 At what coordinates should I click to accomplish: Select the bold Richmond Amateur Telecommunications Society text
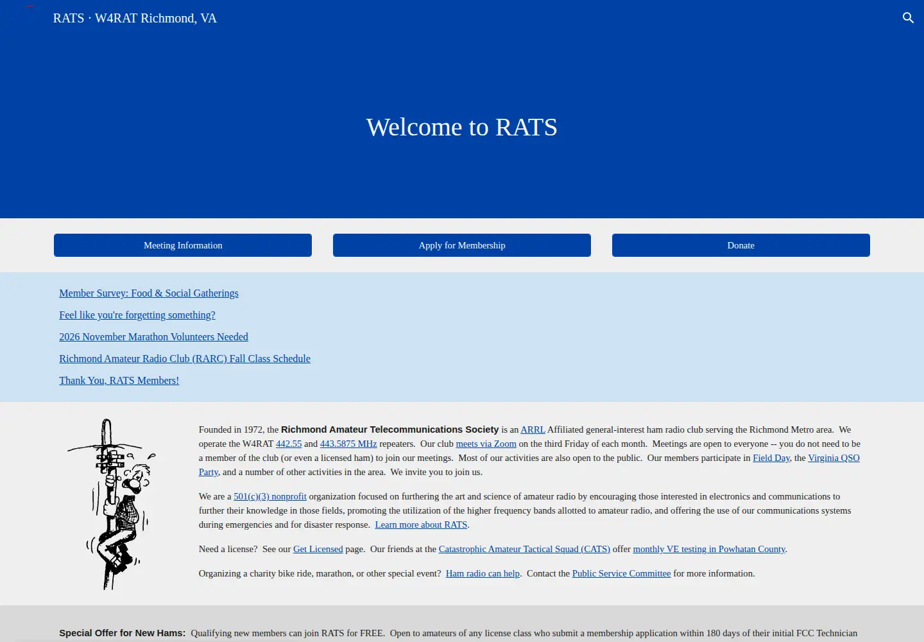click(389, 429)
